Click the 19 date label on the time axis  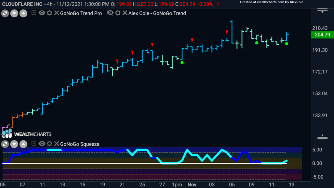(102, 185)
